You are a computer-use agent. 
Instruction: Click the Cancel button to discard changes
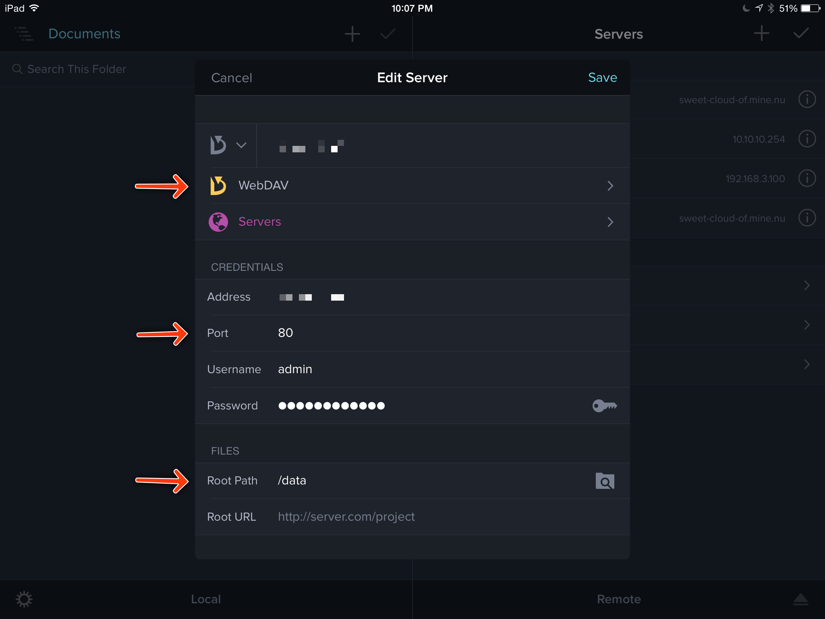tap(232, 77)
